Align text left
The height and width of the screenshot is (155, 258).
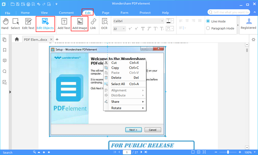click(x=181, y=21)
